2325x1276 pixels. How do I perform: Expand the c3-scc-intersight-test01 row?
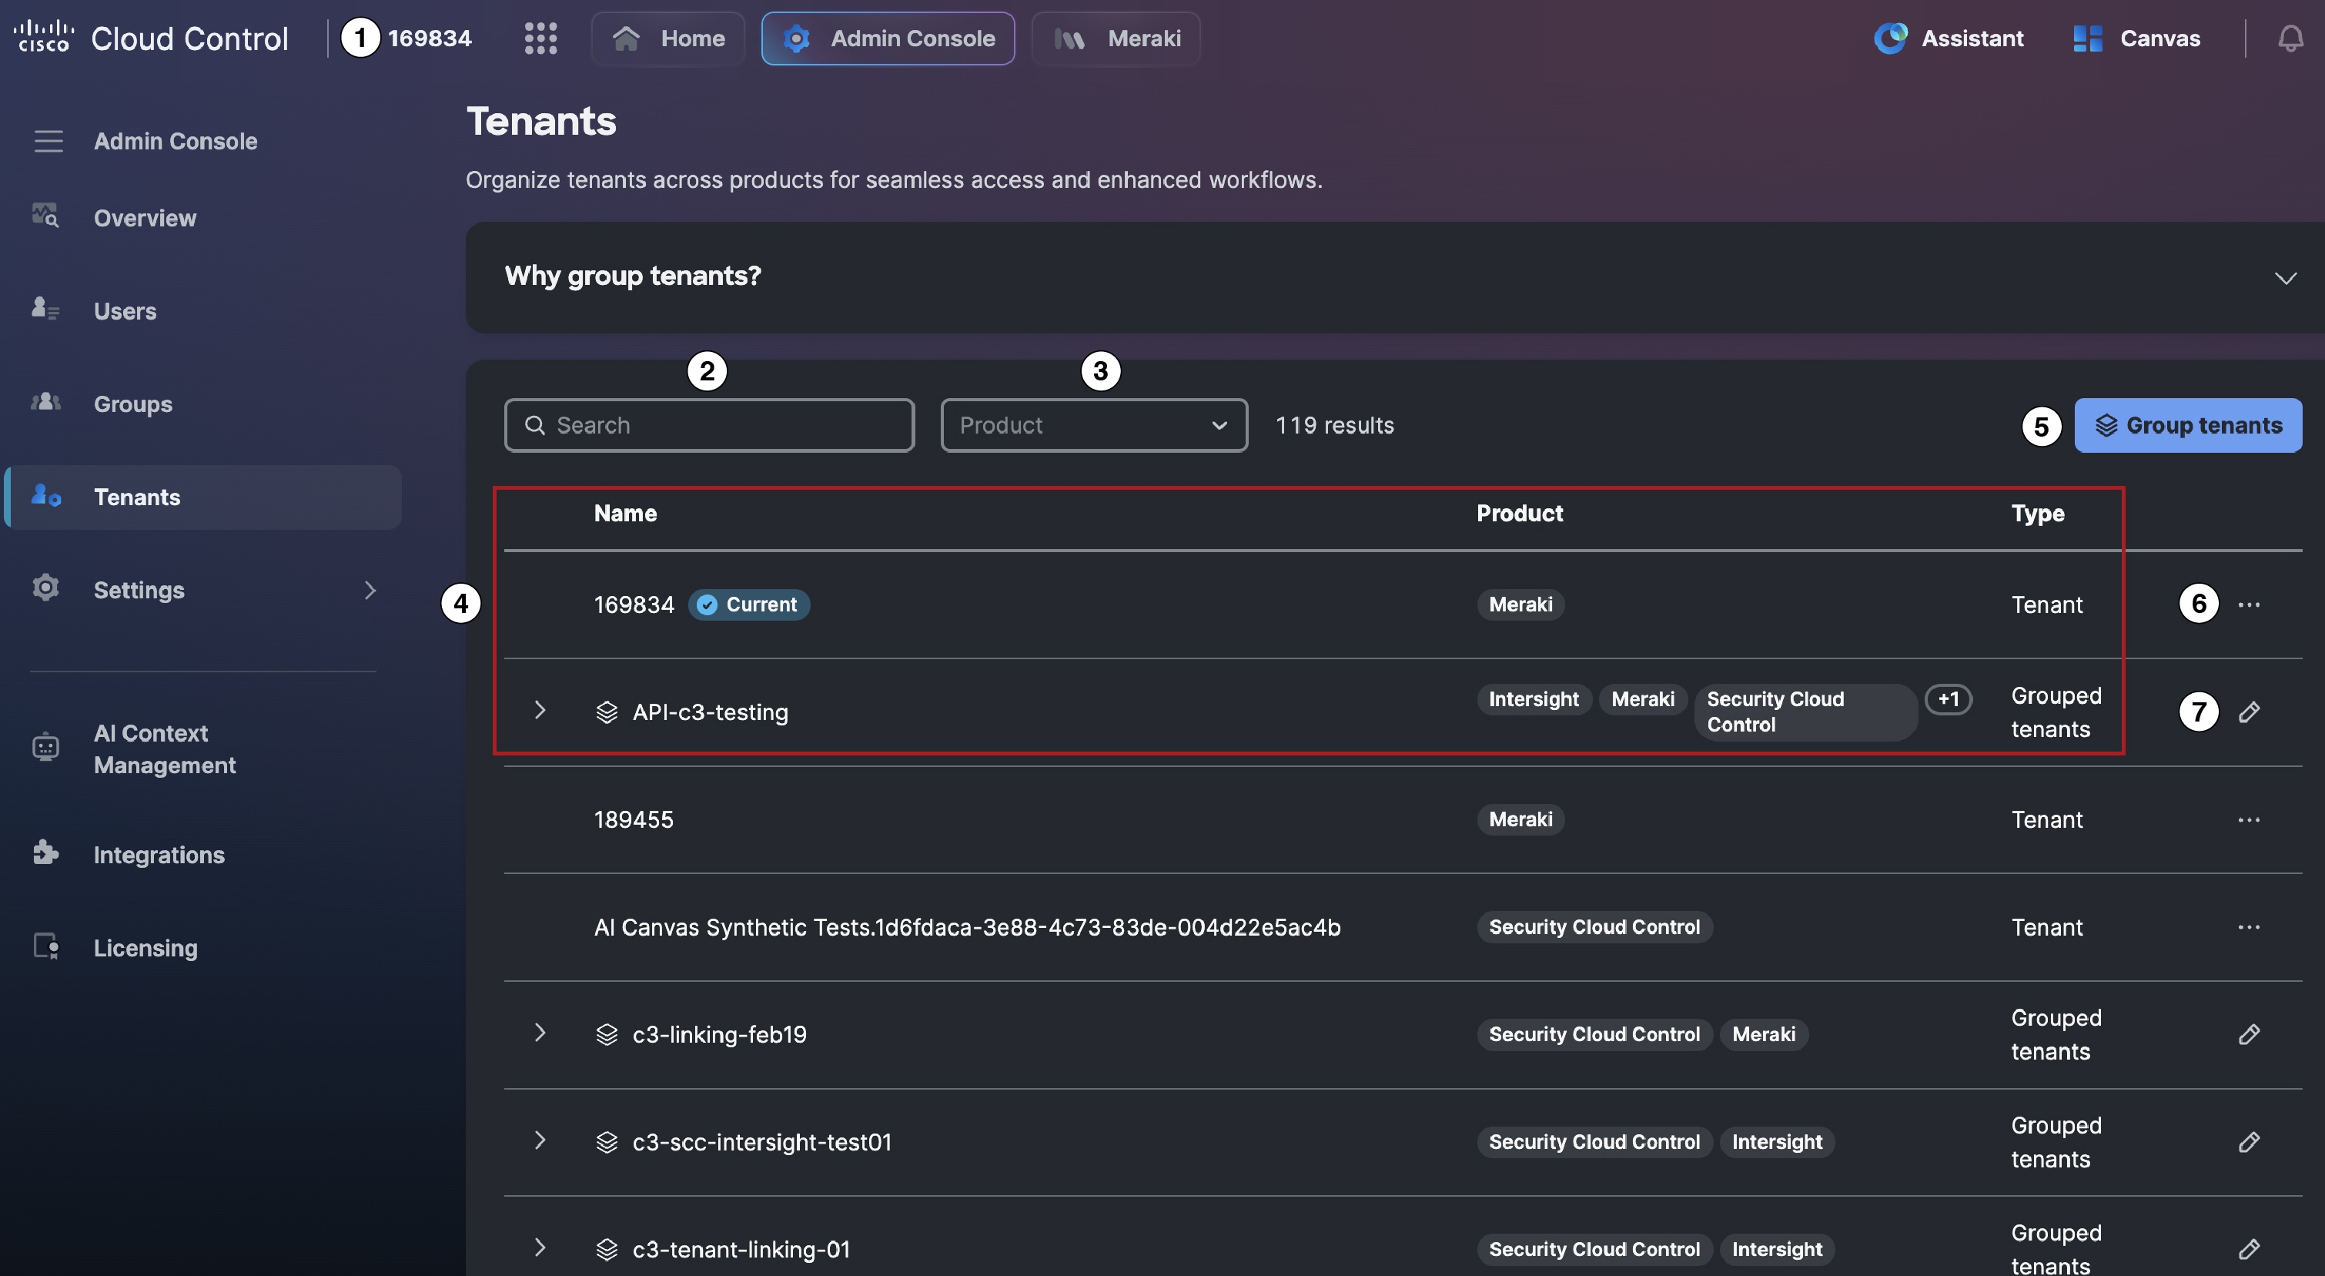click(540, 1140)
